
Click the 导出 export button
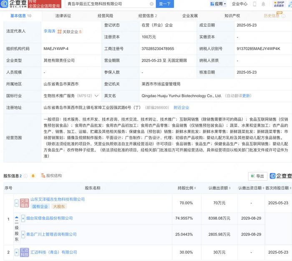[258, 176]
